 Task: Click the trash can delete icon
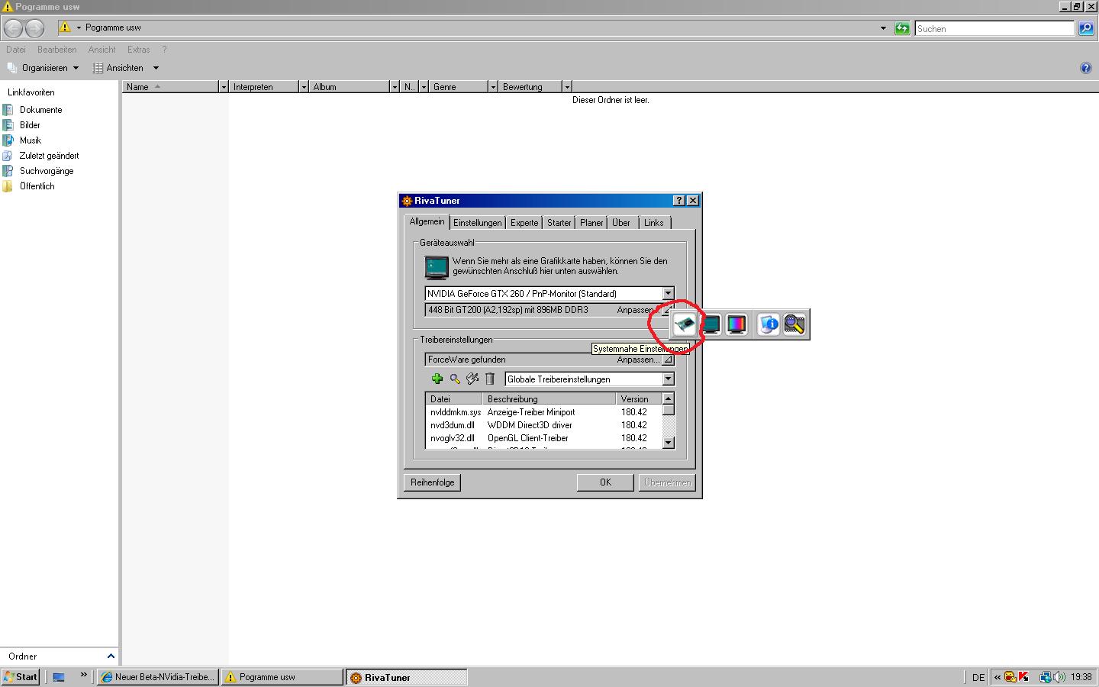tap(490, 379)
